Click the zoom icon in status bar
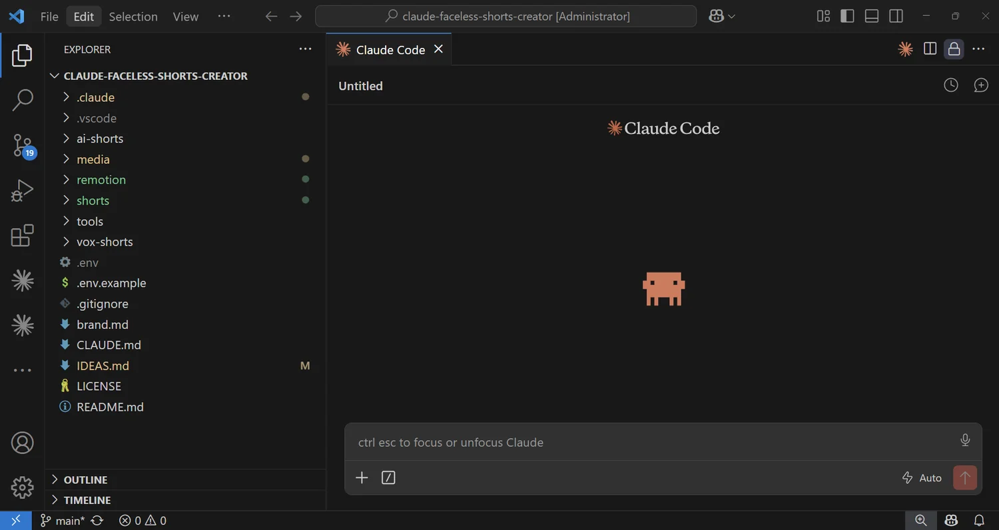The width and height of the screenshot is (999, 530). click(x=920, y=521)
